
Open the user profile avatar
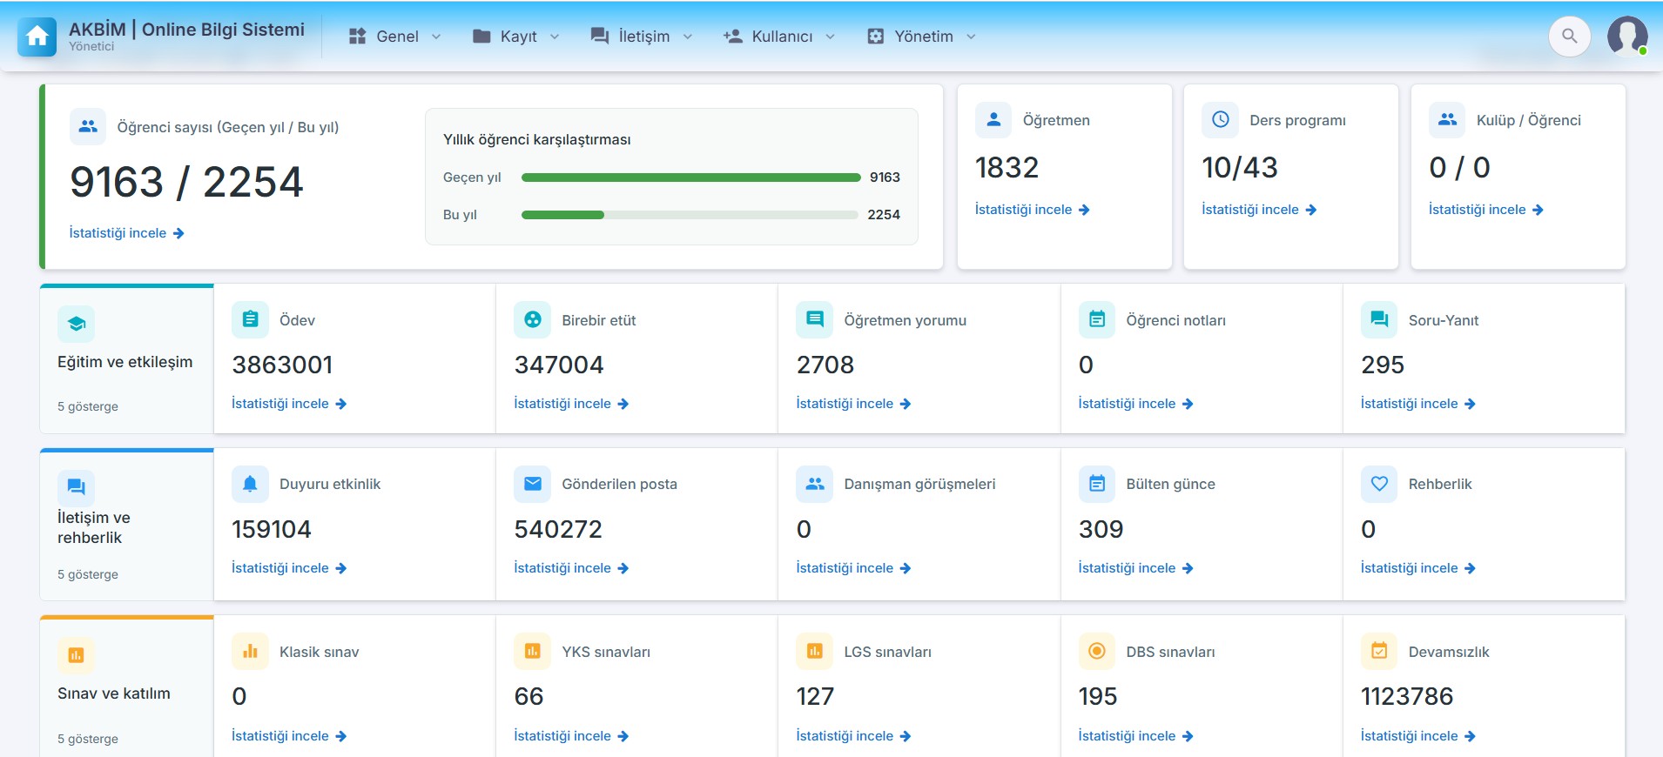[x=1627, y=37]
